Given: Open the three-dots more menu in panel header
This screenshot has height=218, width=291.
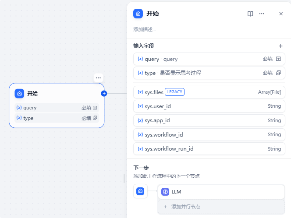Looking at the screenshot, I should tap(262, 14).
